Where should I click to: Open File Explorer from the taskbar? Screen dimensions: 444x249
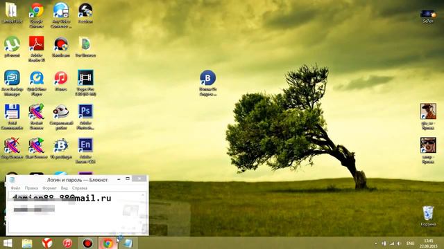click(27, 243)
